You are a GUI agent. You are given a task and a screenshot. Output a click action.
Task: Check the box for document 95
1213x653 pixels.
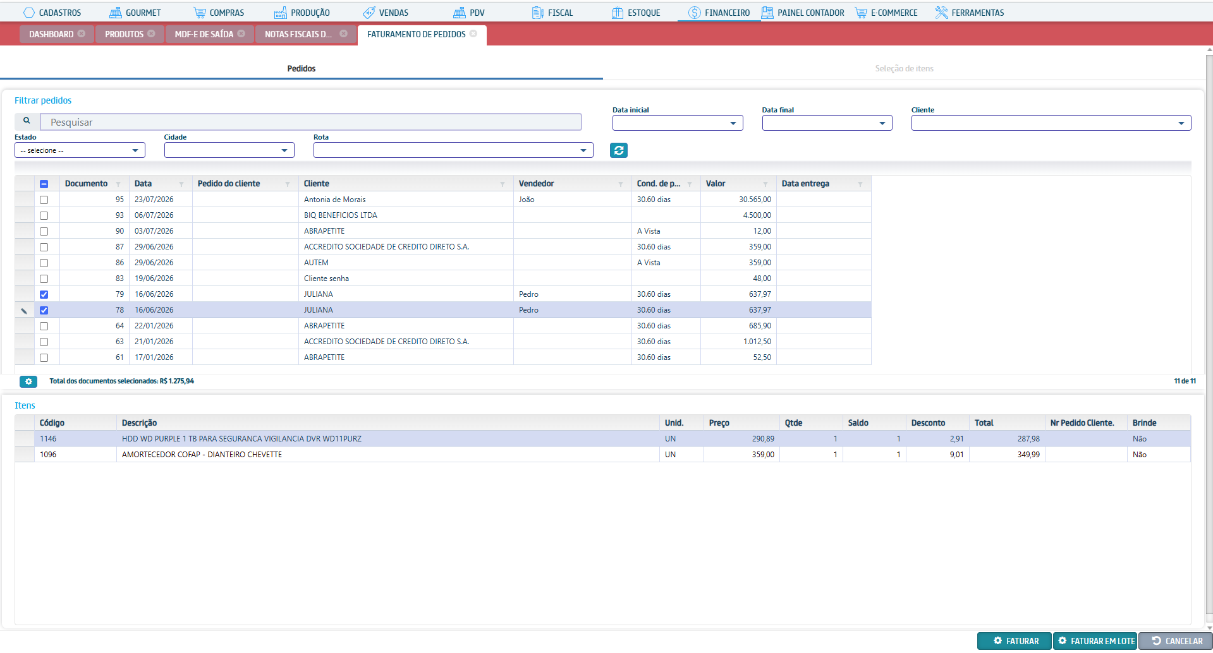click(x=44, y=200)
